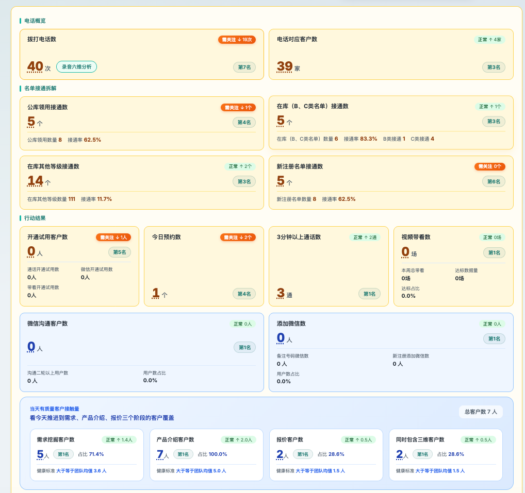The width and height of the screenshot is (525, 493).
Task: Click the 40 次 value in 拨打电话数
Action: tap(39, 66)
